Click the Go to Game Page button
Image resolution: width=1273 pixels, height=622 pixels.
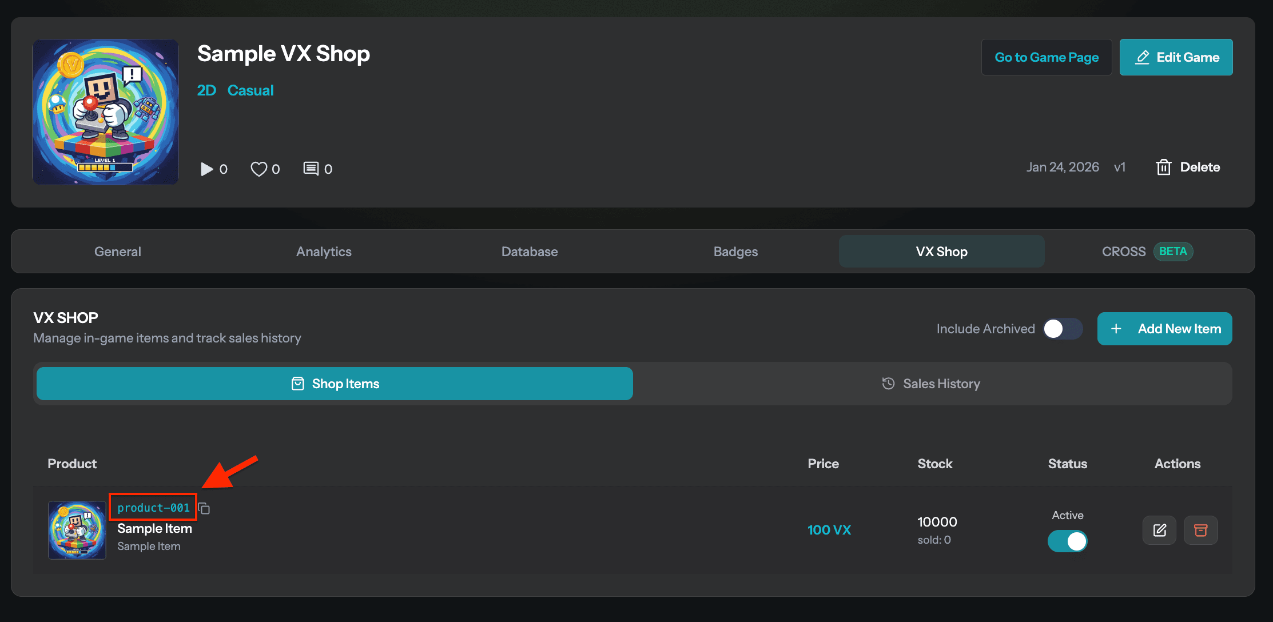[1047, 57]
